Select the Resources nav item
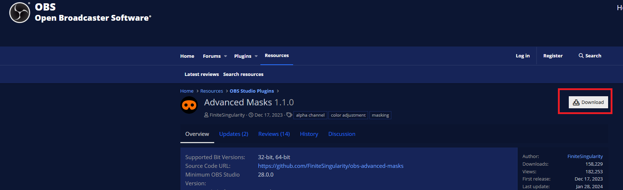 click(x=277, y=56)
